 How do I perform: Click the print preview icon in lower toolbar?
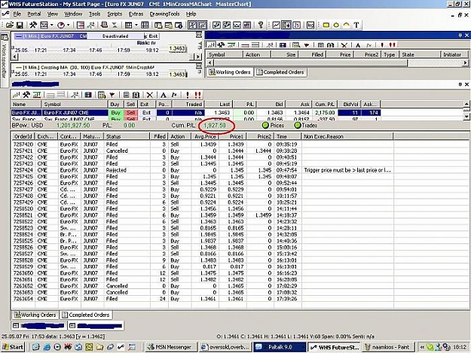click(136, 95)
